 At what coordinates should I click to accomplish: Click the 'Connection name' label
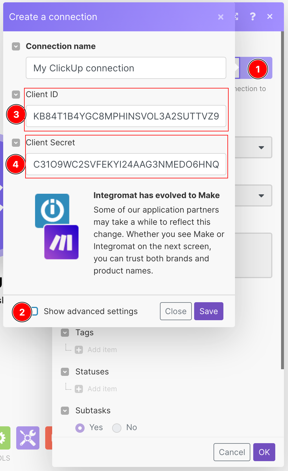click(x=61, y=46)
